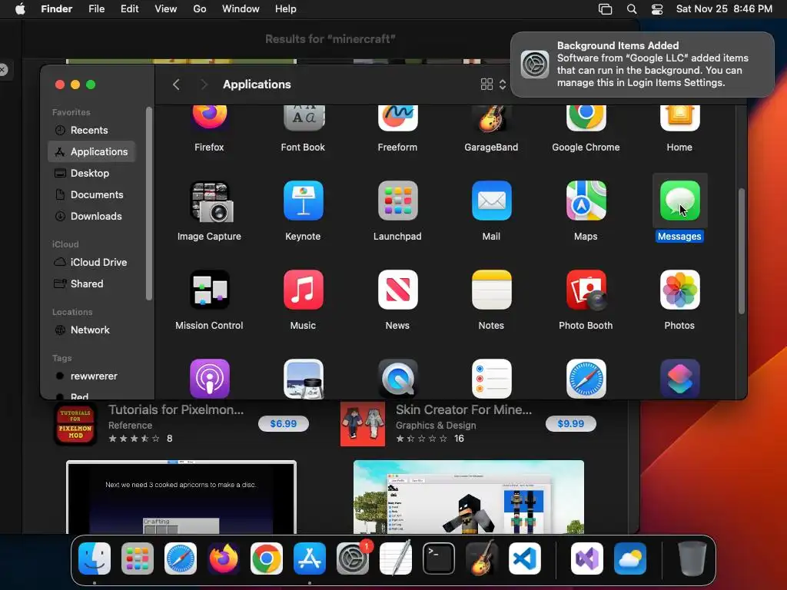Select QuickTime Player app icon
Image resolution: width=787 pixels, height=590 pixels.
(x=397, y=378)
